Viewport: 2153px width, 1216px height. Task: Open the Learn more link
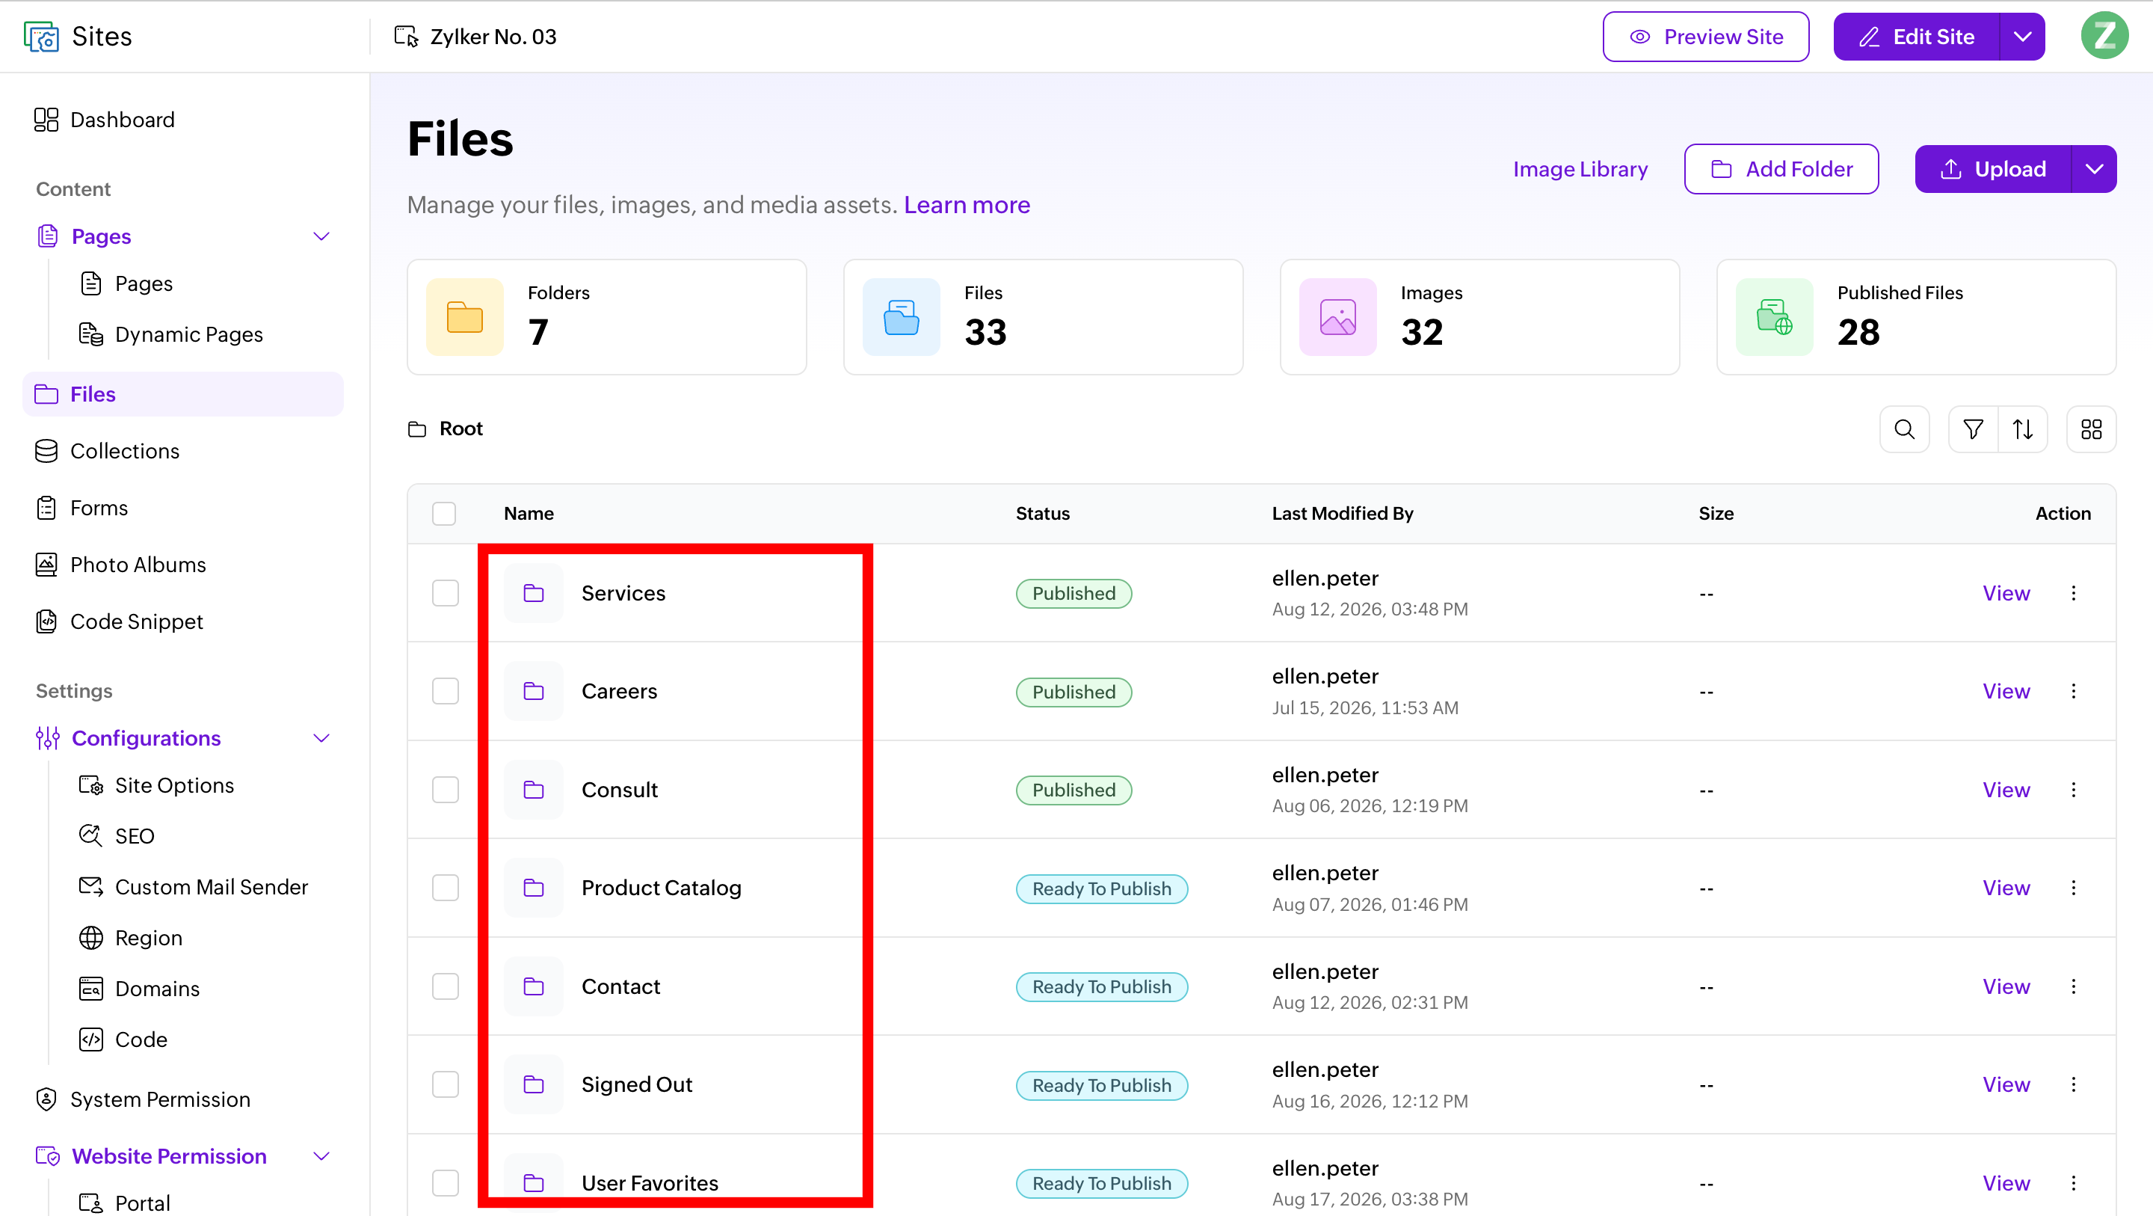tap(967, 205)
